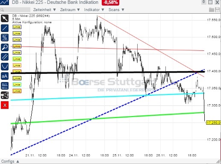This screenshot has width=221, height=164.
Task: Click the Aktive Konfiguration: none text
Action: pyautogui.click(x=32, y=22)
